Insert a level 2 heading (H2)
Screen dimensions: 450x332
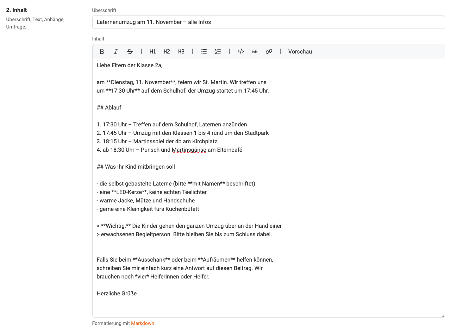coord(167,51)
